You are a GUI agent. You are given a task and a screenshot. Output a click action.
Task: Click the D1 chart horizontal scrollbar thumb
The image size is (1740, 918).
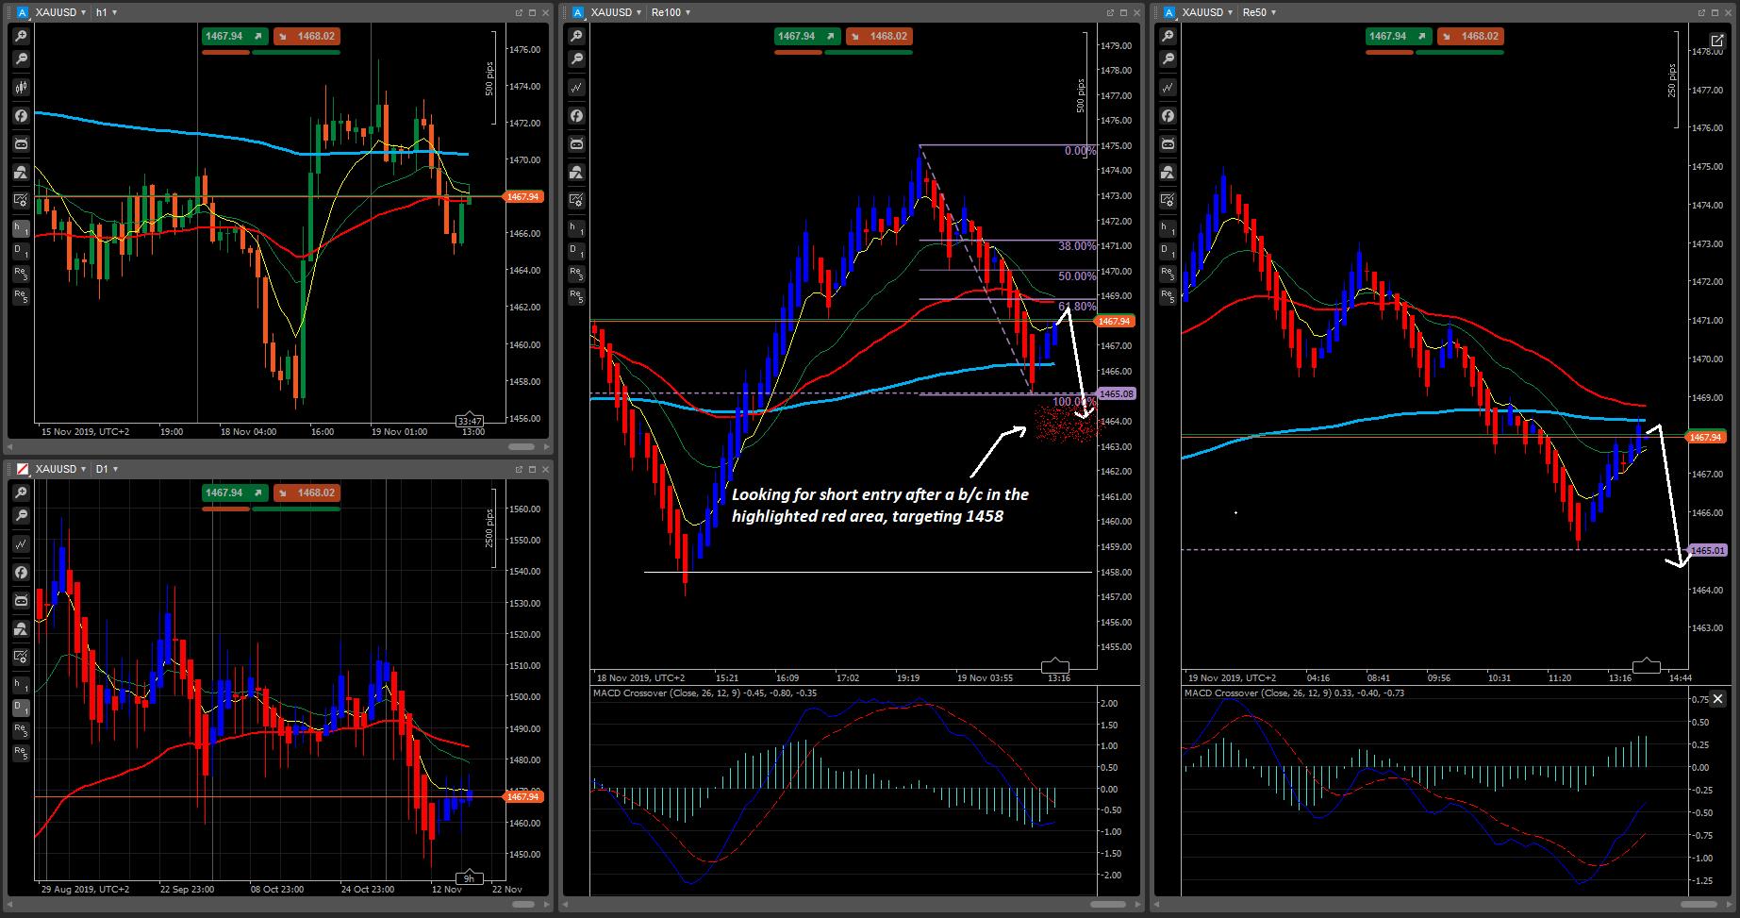522,904
